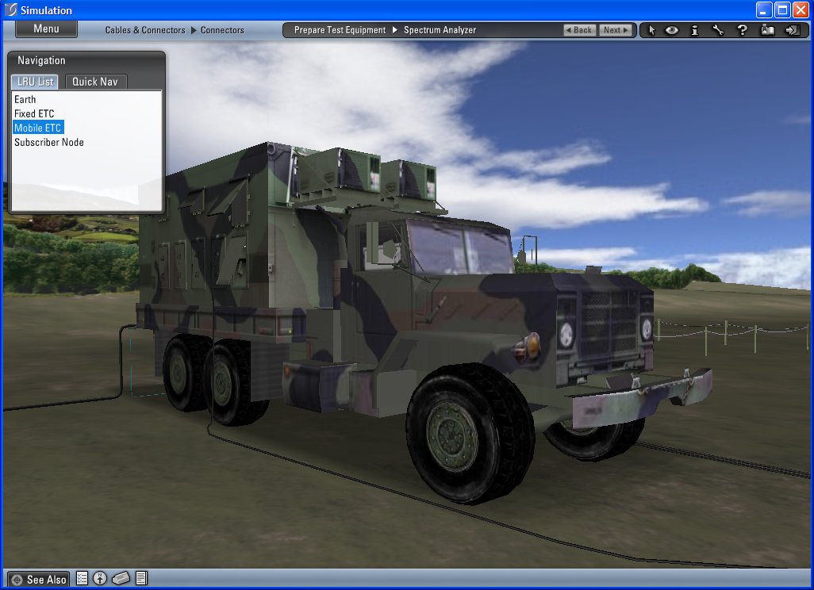Click the eraser-shaped icon in bottom bar
814x590 pixels.
click(x=121, y=579)
